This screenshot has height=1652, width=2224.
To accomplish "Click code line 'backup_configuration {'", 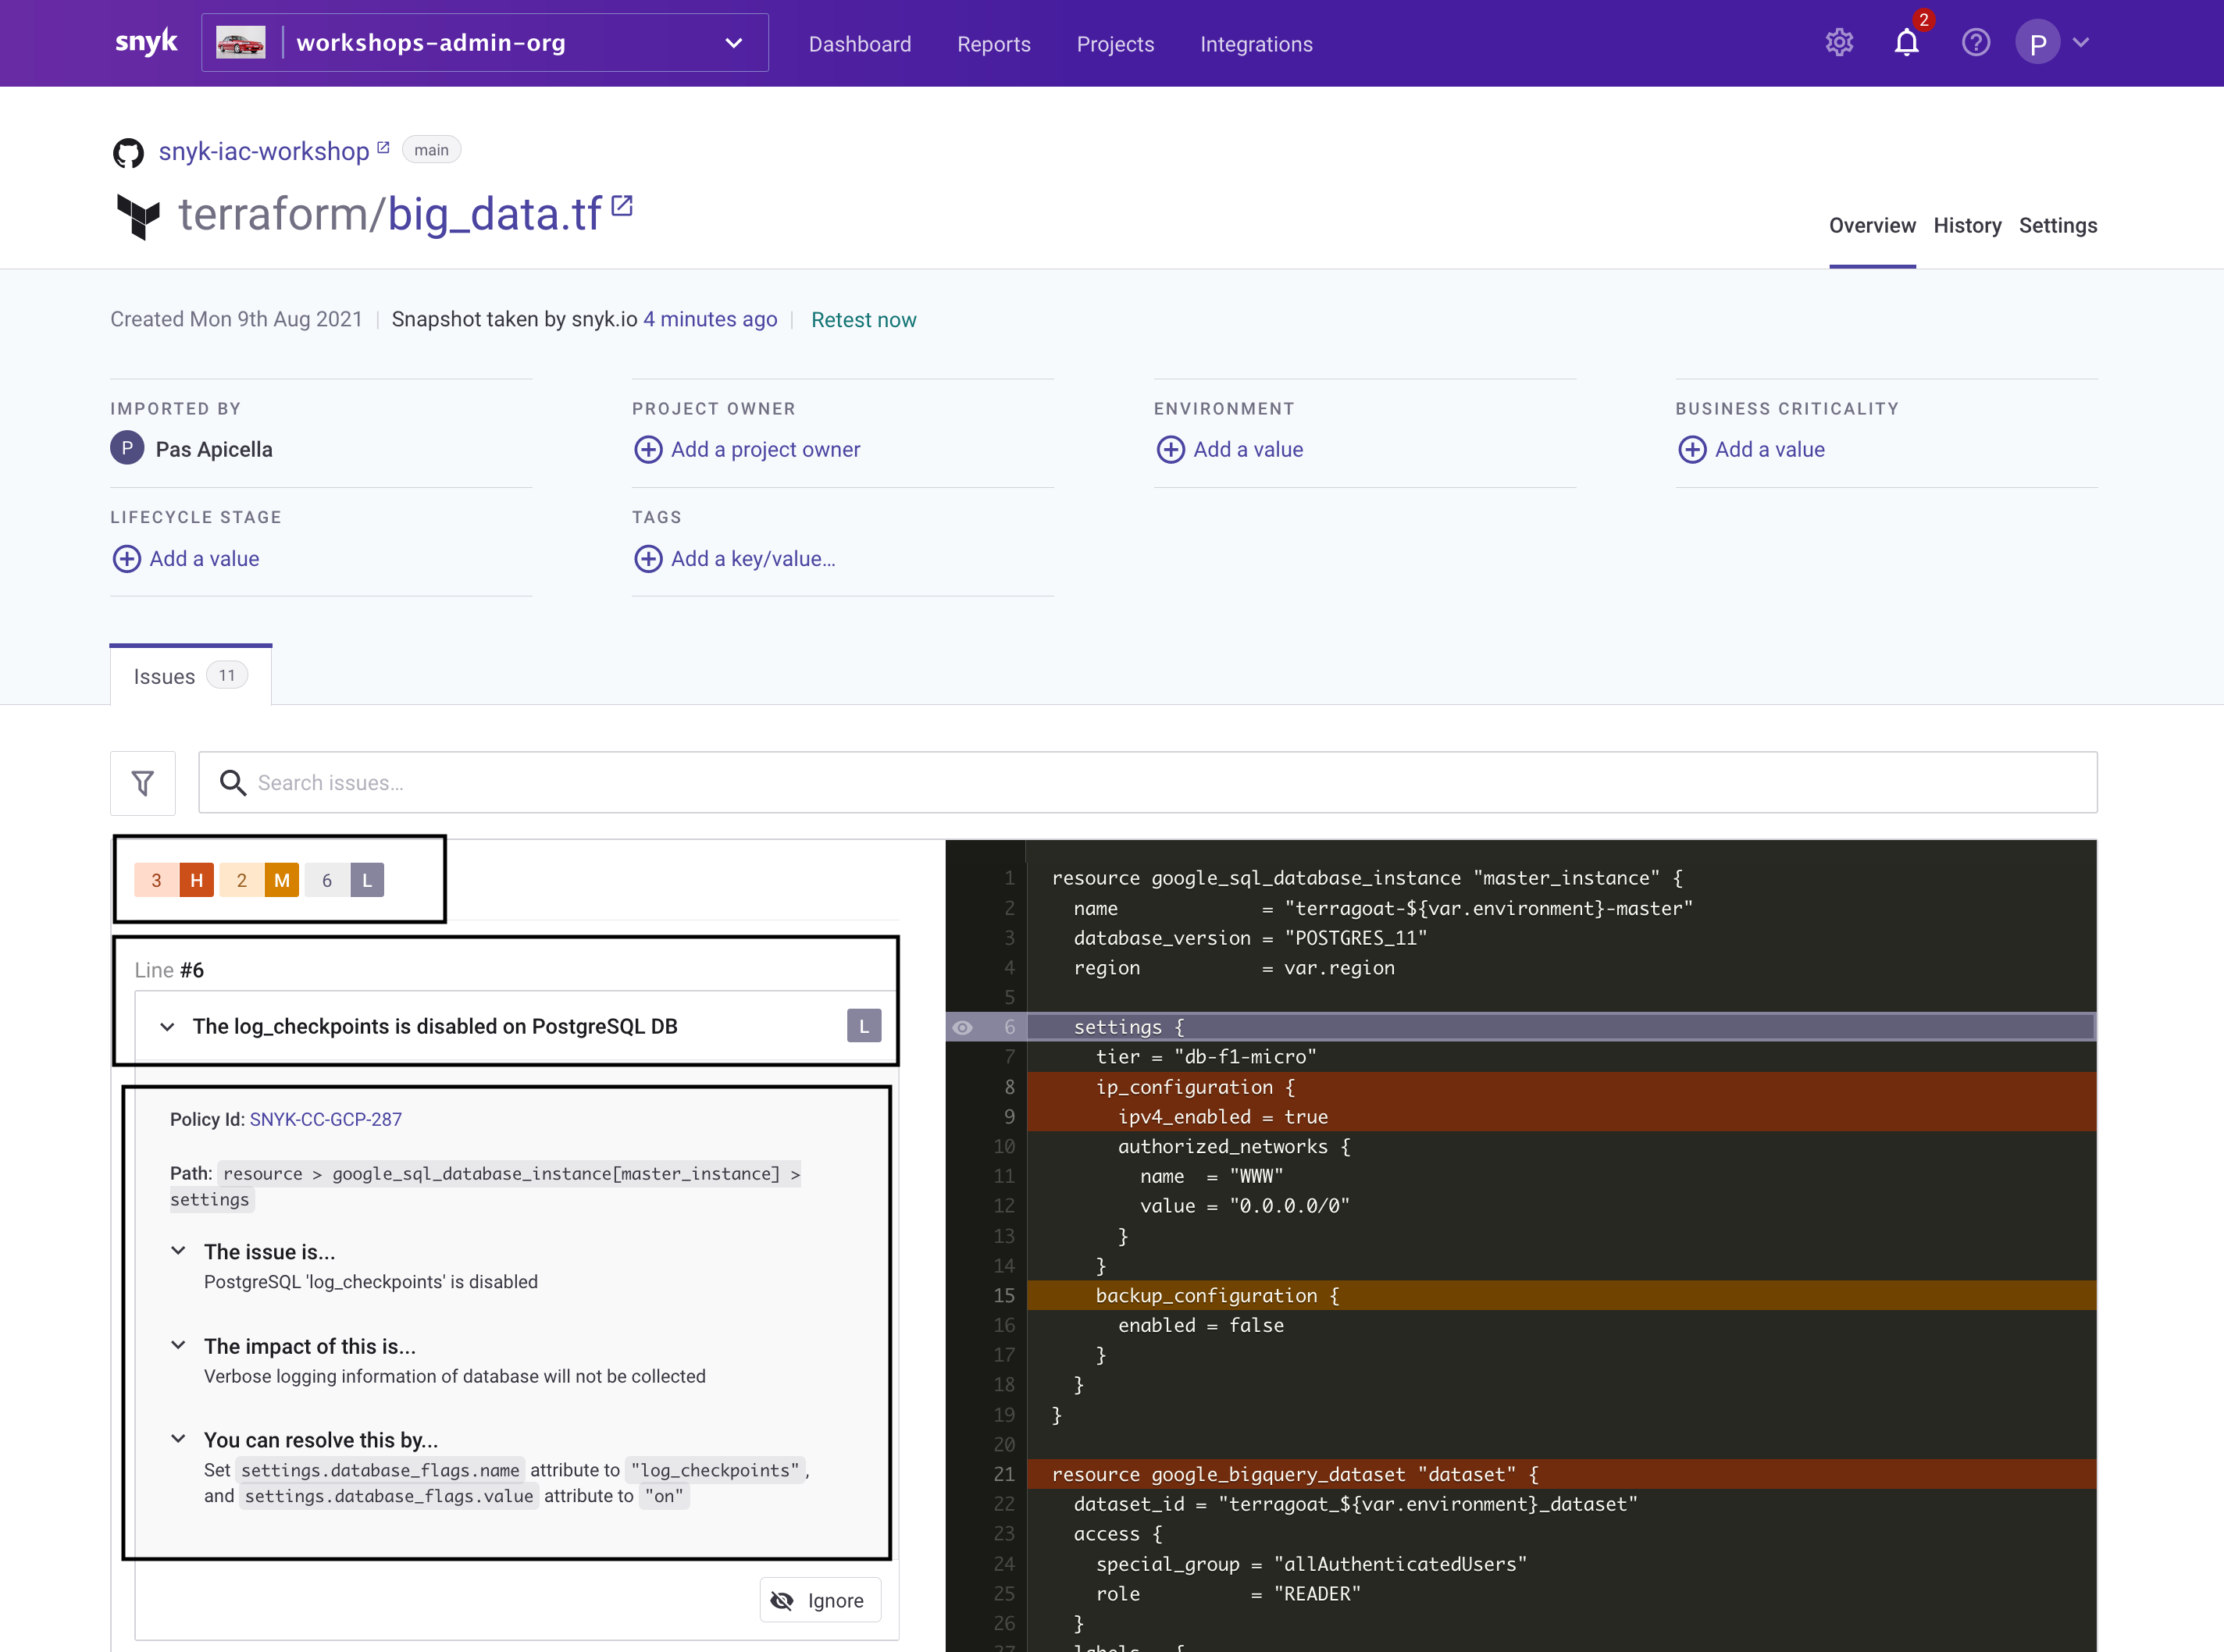I will (x=1562, y=1296).
